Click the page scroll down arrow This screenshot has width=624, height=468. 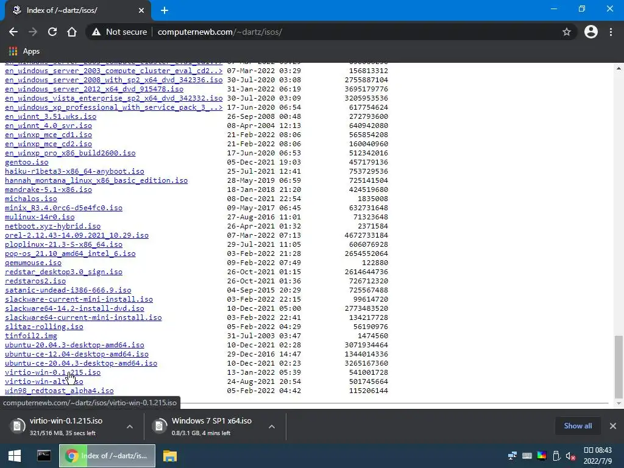(619, 403)
